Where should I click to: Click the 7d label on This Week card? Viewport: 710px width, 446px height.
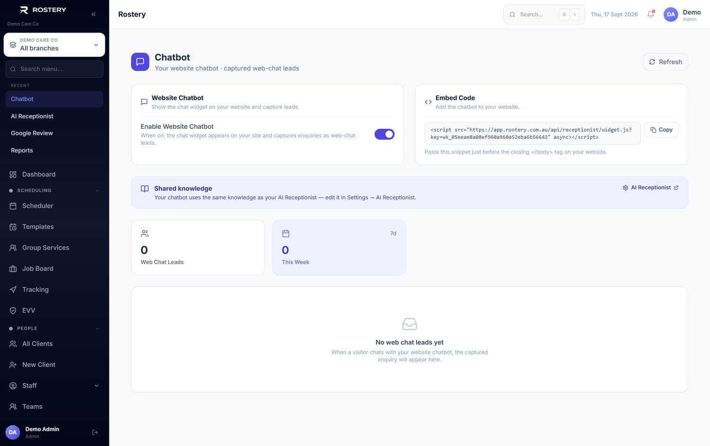(393, 233)
